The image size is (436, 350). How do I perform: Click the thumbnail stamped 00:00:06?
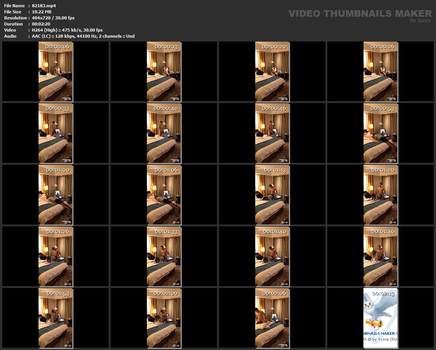pos(55,72)
